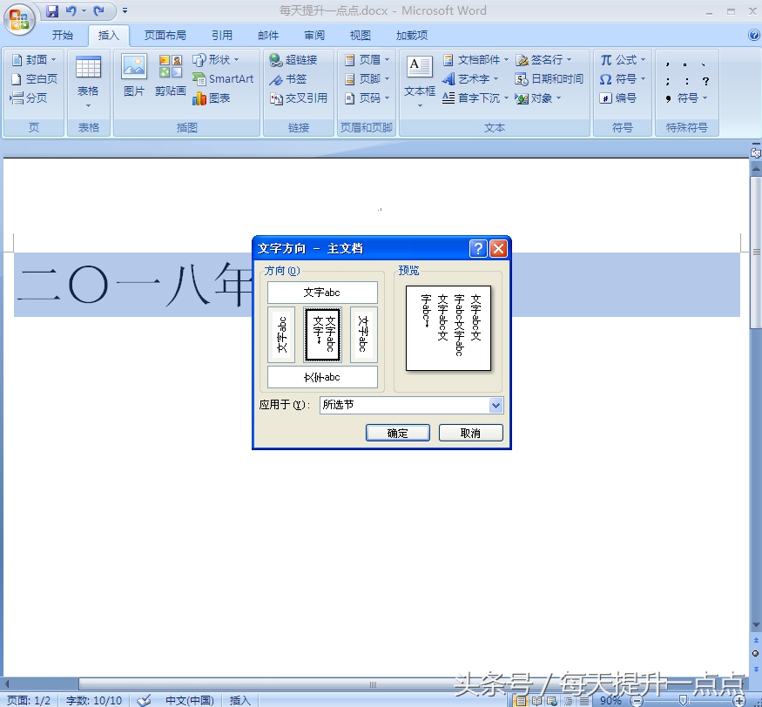Insert a cover page (封面)

click(34, 60)
